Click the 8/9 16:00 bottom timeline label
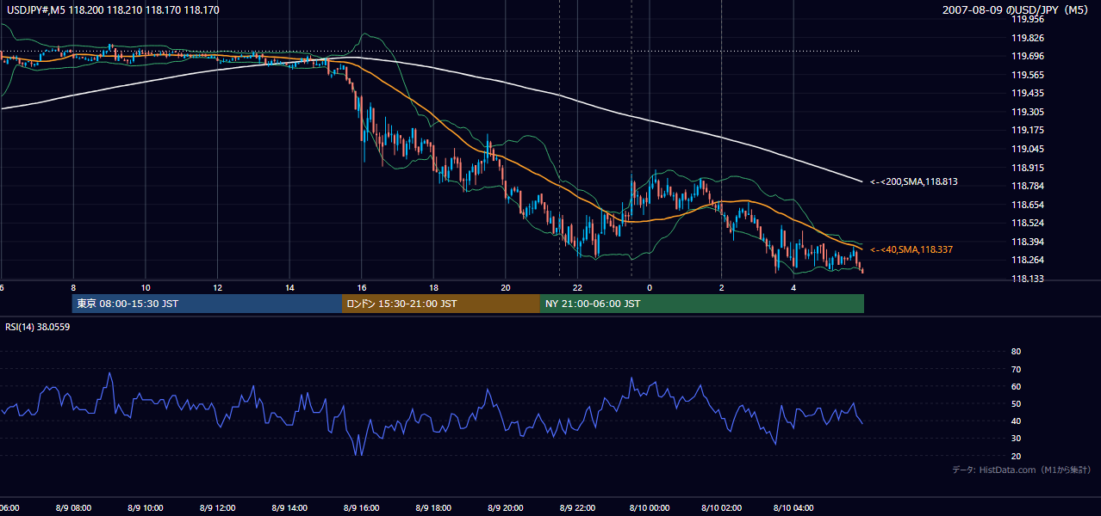The image size is (1101, 516). [x=362, y=508]
